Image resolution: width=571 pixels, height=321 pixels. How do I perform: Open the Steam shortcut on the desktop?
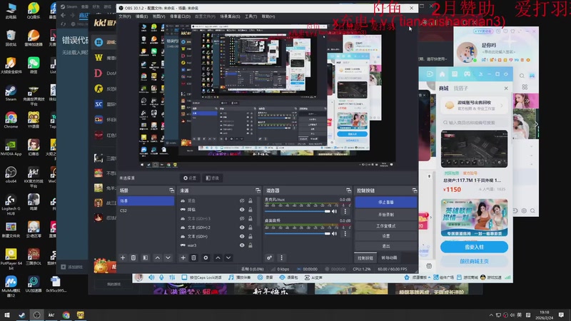11,93
